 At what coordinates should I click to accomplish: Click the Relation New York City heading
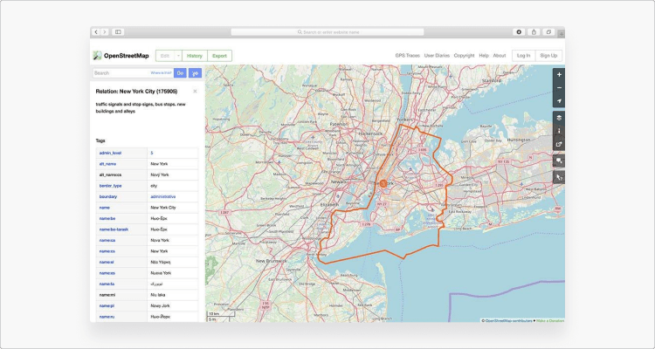coord(136,92)
